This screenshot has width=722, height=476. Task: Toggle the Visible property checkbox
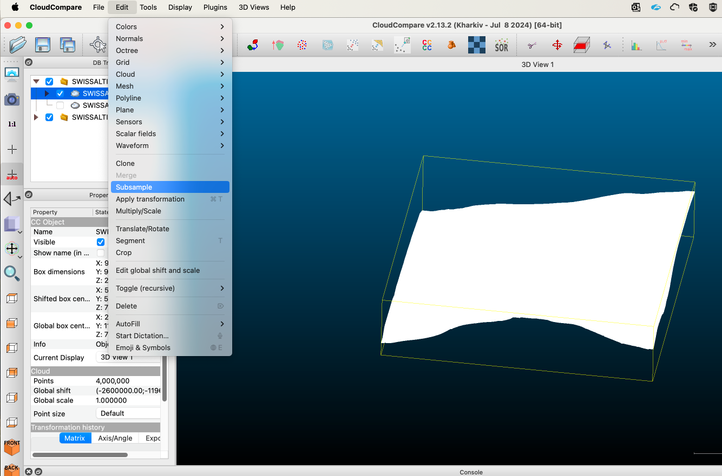pos(101,242)
